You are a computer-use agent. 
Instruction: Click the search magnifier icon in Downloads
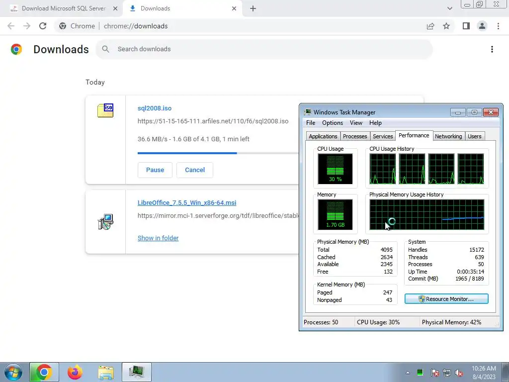click(x=105, y=49)
